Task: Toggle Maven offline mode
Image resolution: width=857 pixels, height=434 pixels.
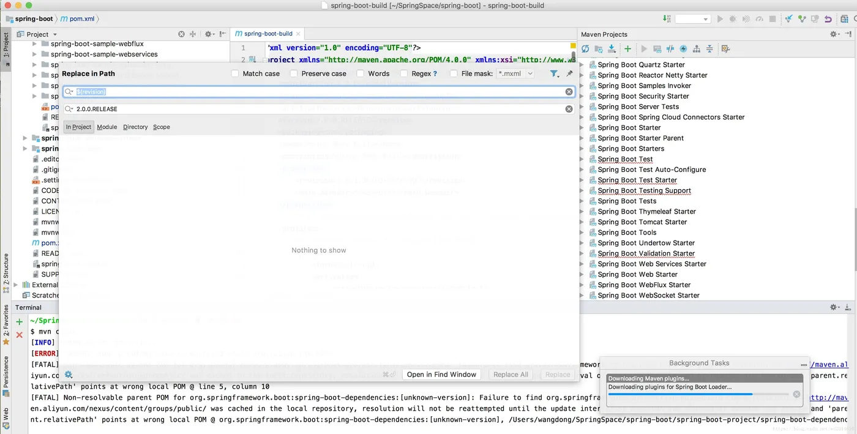Action: click(x=670, y=48)
